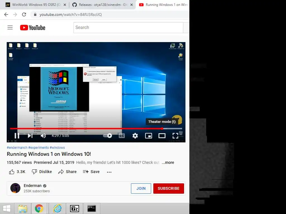Viewport: 286px width, 214px height.
Task: View site security lock info
Action: click(35, 14)
